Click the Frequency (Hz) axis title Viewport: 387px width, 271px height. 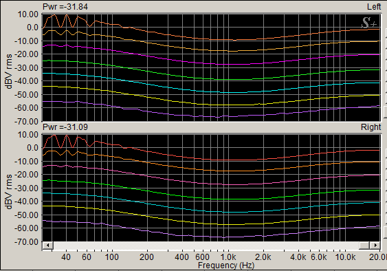pyautogui.click(x=226, y=265)
